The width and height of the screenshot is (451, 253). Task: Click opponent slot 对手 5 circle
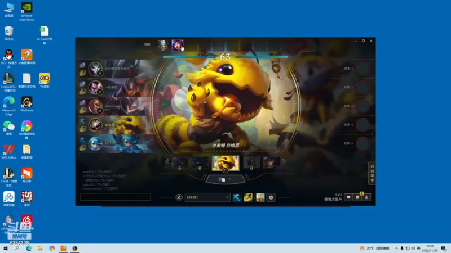(x=362, y=144)
